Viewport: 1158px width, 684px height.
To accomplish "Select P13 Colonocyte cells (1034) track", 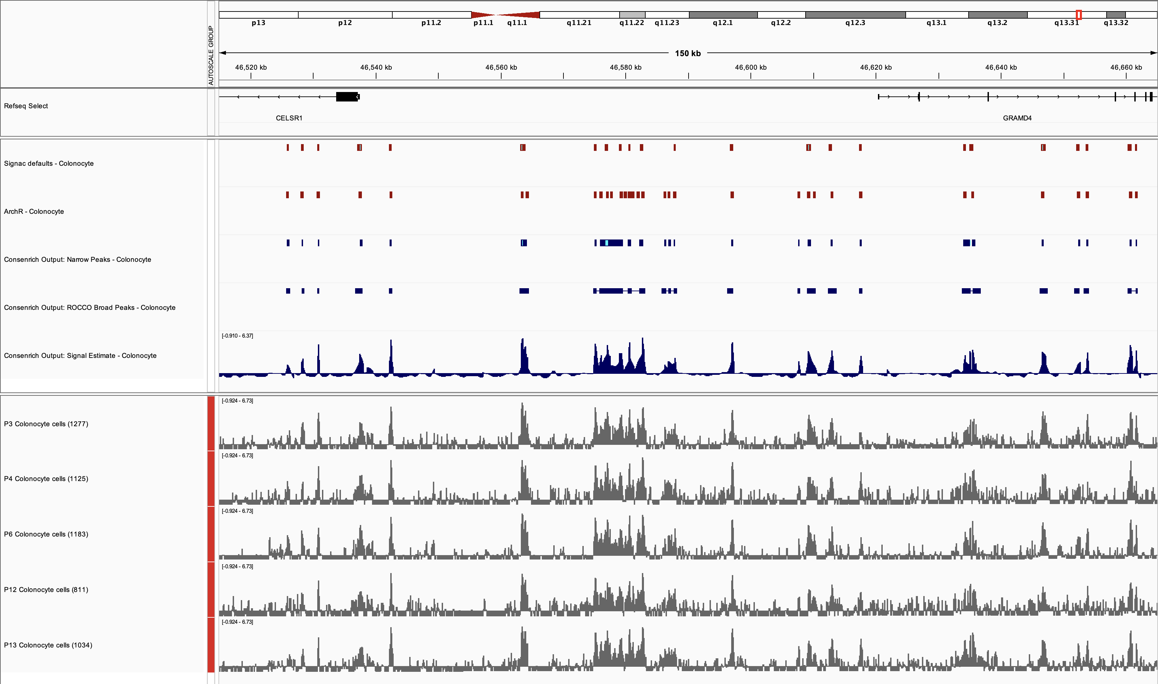I will click(48, 645).
